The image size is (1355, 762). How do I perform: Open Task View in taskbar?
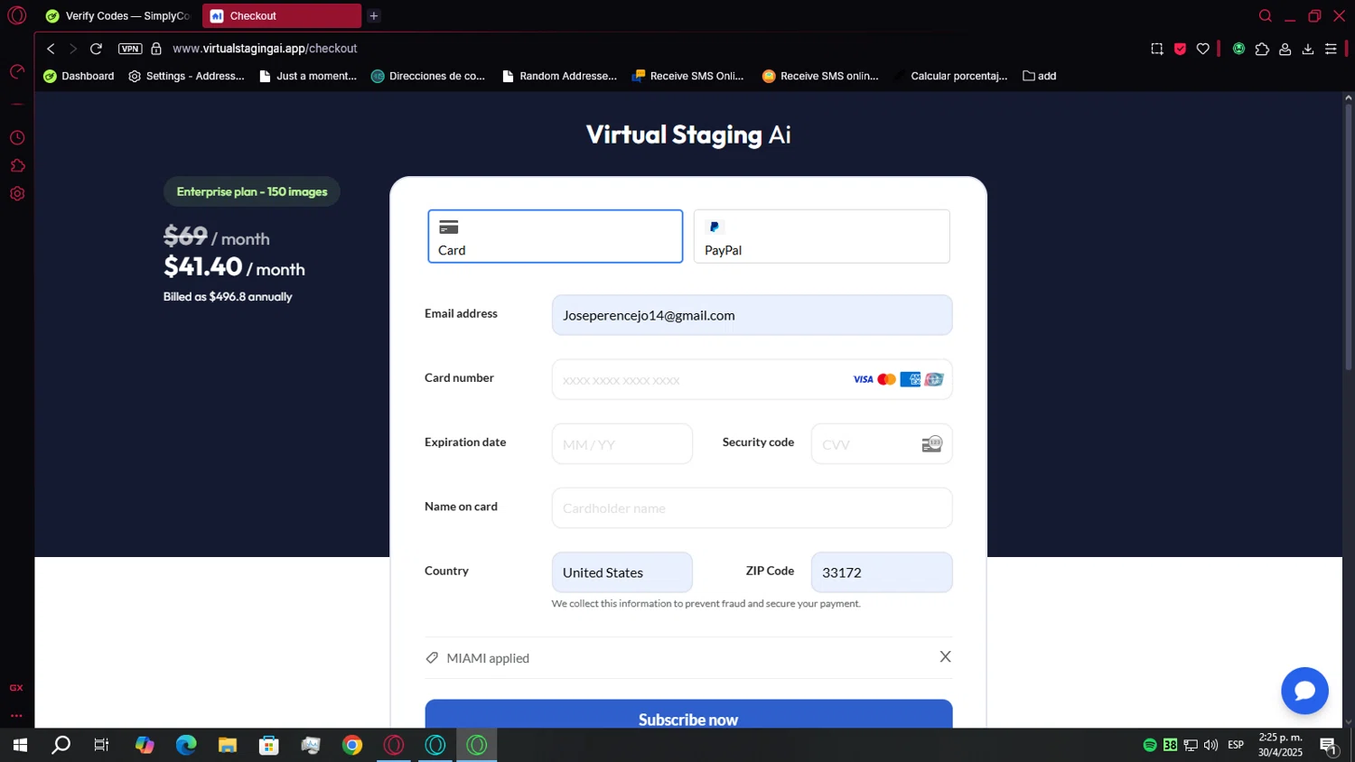101,745
